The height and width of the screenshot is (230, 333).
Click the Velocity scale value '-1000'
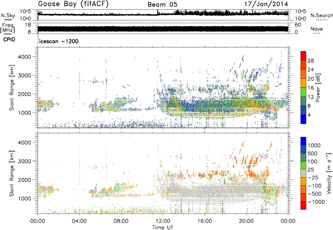316,202
